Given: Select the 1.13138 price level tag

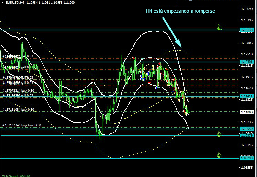Looking at the screenshot, I should 248,30.
